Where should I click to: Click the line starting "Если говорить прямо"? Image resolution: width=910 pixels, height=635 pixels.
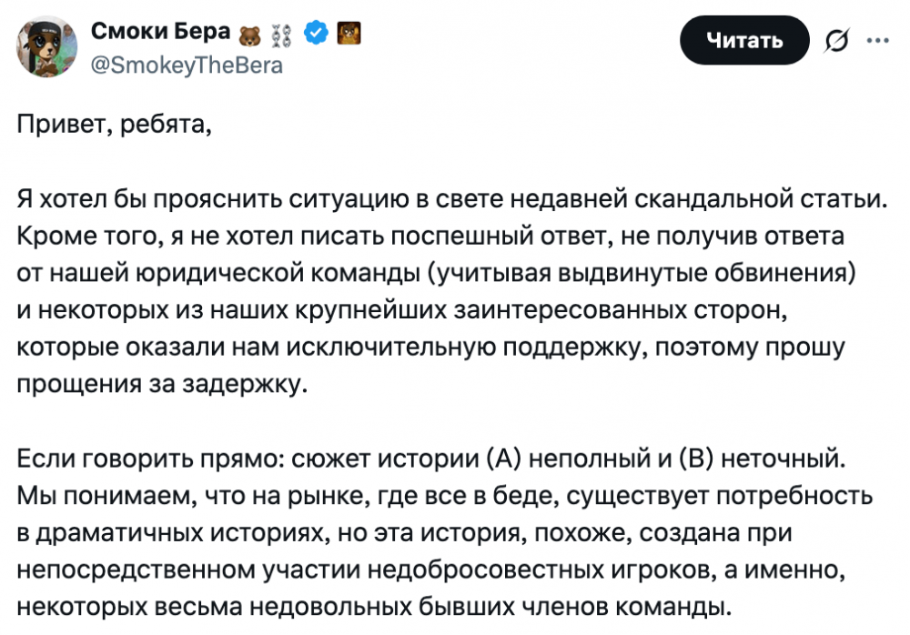[x=432, y=459]
